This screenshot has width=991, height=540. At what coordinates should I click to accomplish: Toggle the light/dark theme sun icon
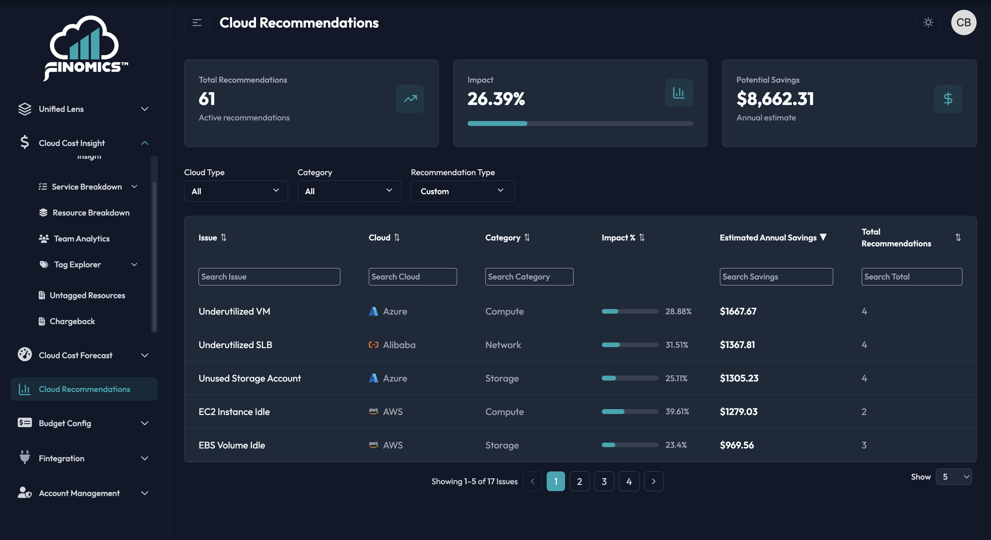(x=928, y=22)
